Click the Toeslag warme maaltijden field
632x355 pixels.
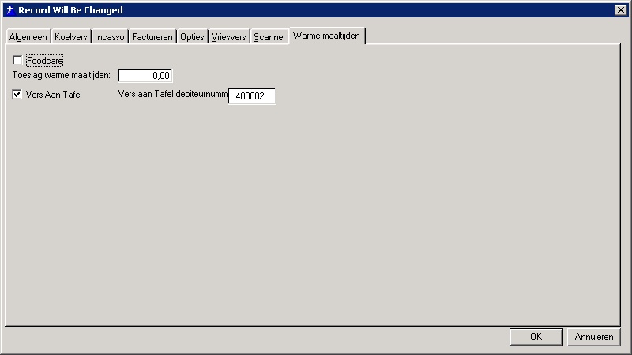click(x=145, y=76)
